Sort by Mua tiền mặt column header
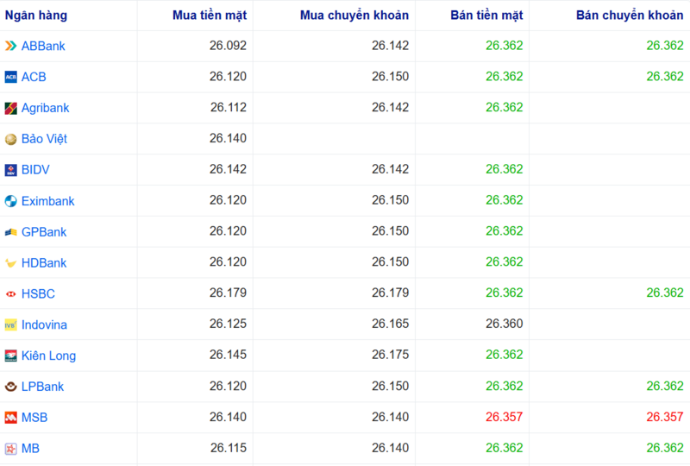 210,16
